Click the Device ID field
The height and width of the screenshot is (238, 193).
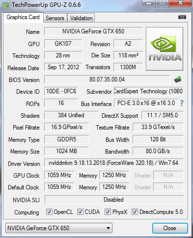pos(61,91)
